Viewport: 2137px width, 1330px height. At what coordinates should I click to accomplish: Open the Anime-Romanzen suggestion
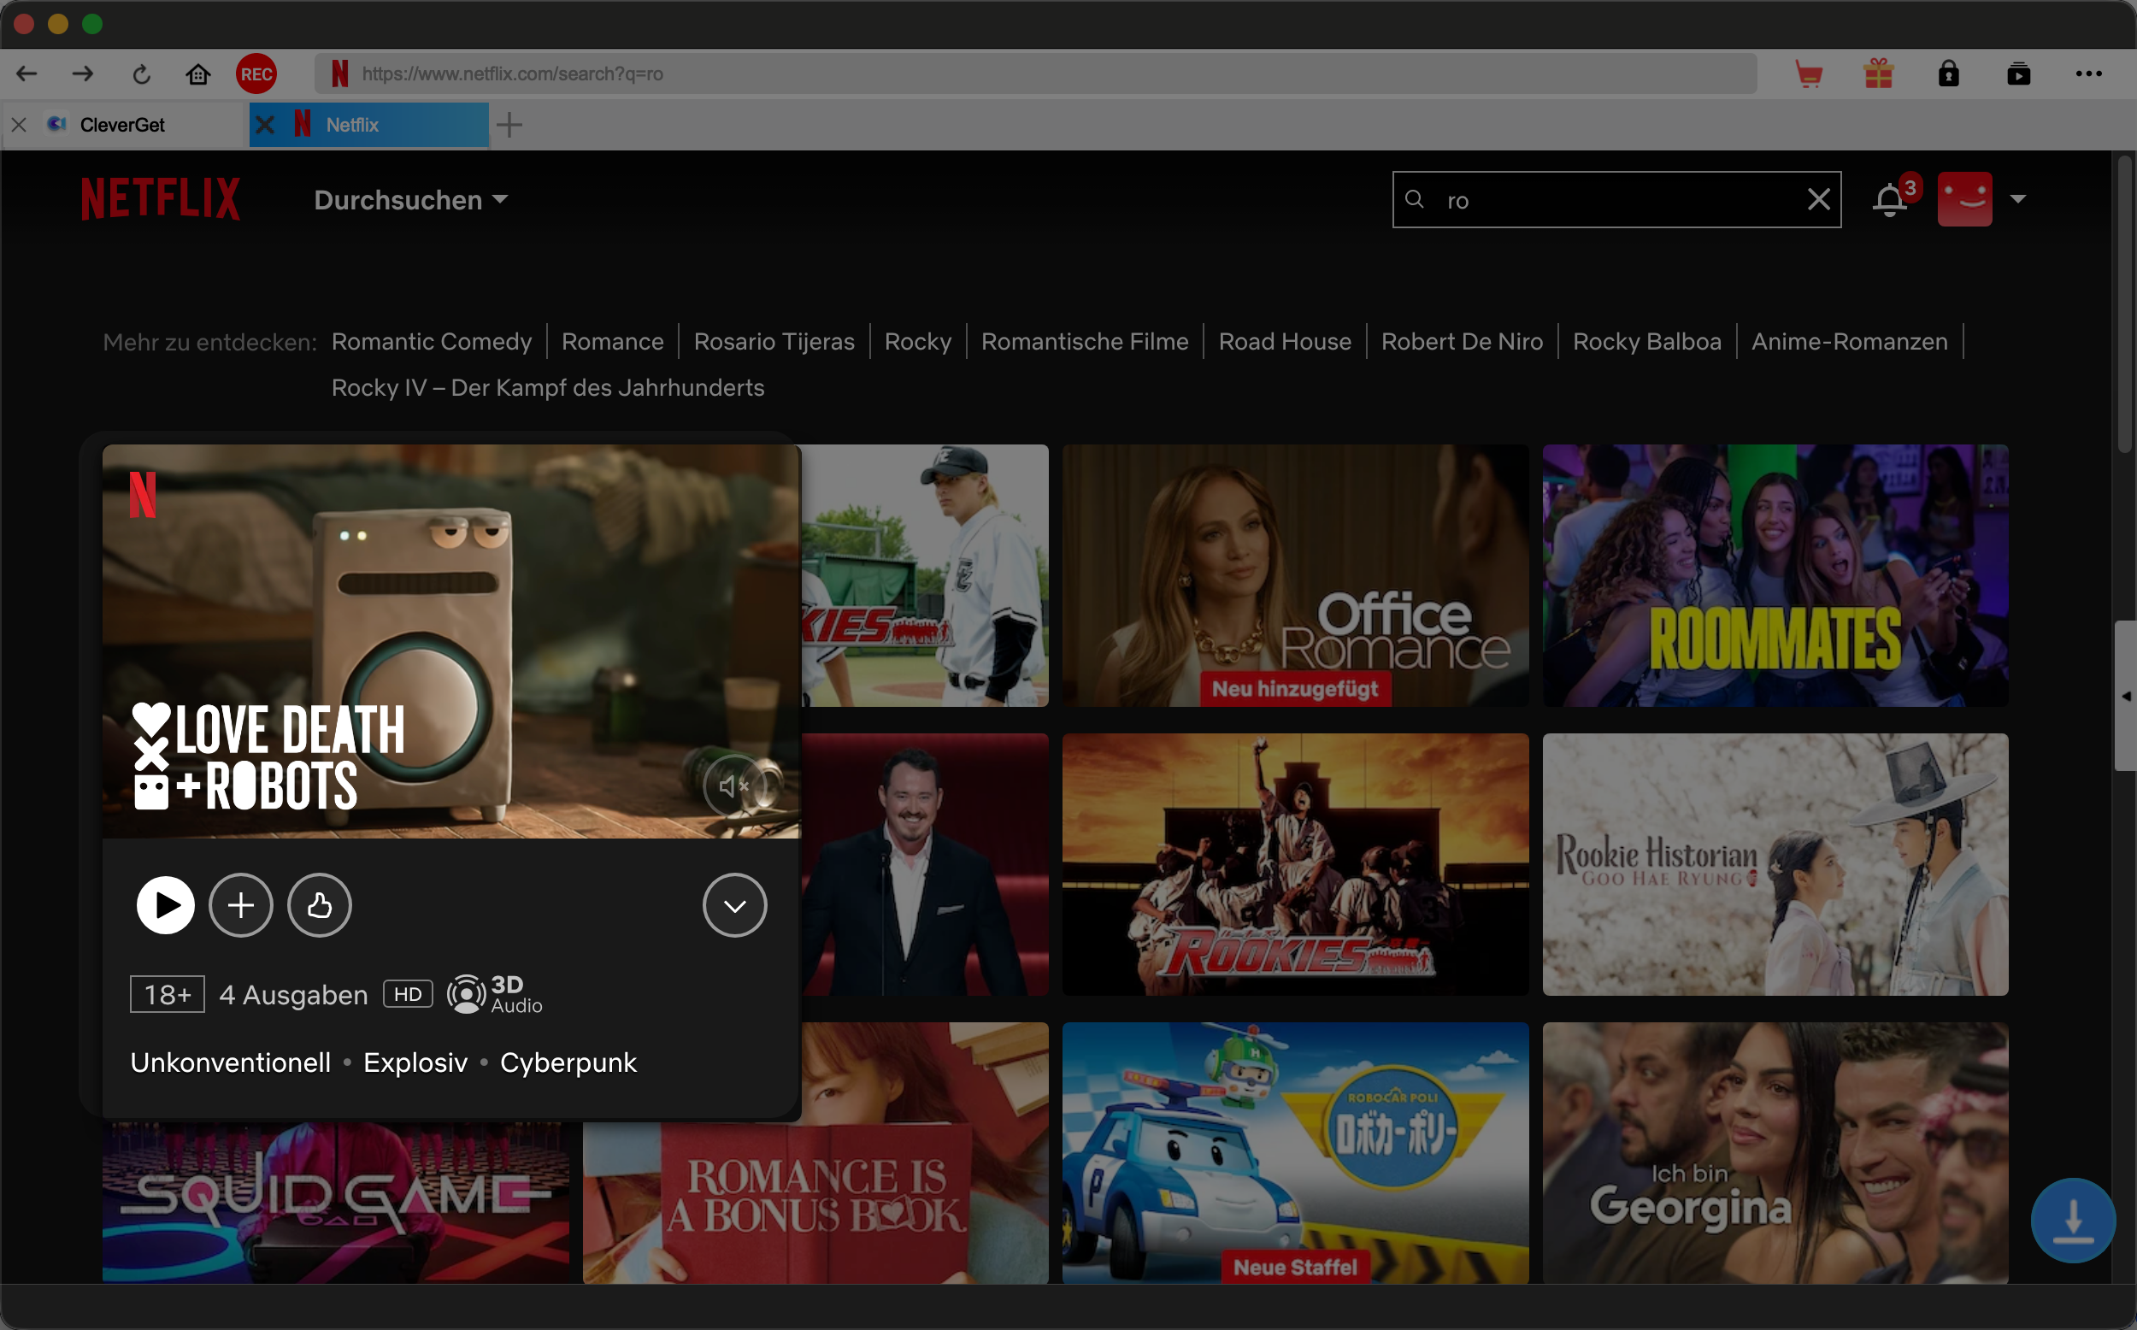[x=1850, y=341]
